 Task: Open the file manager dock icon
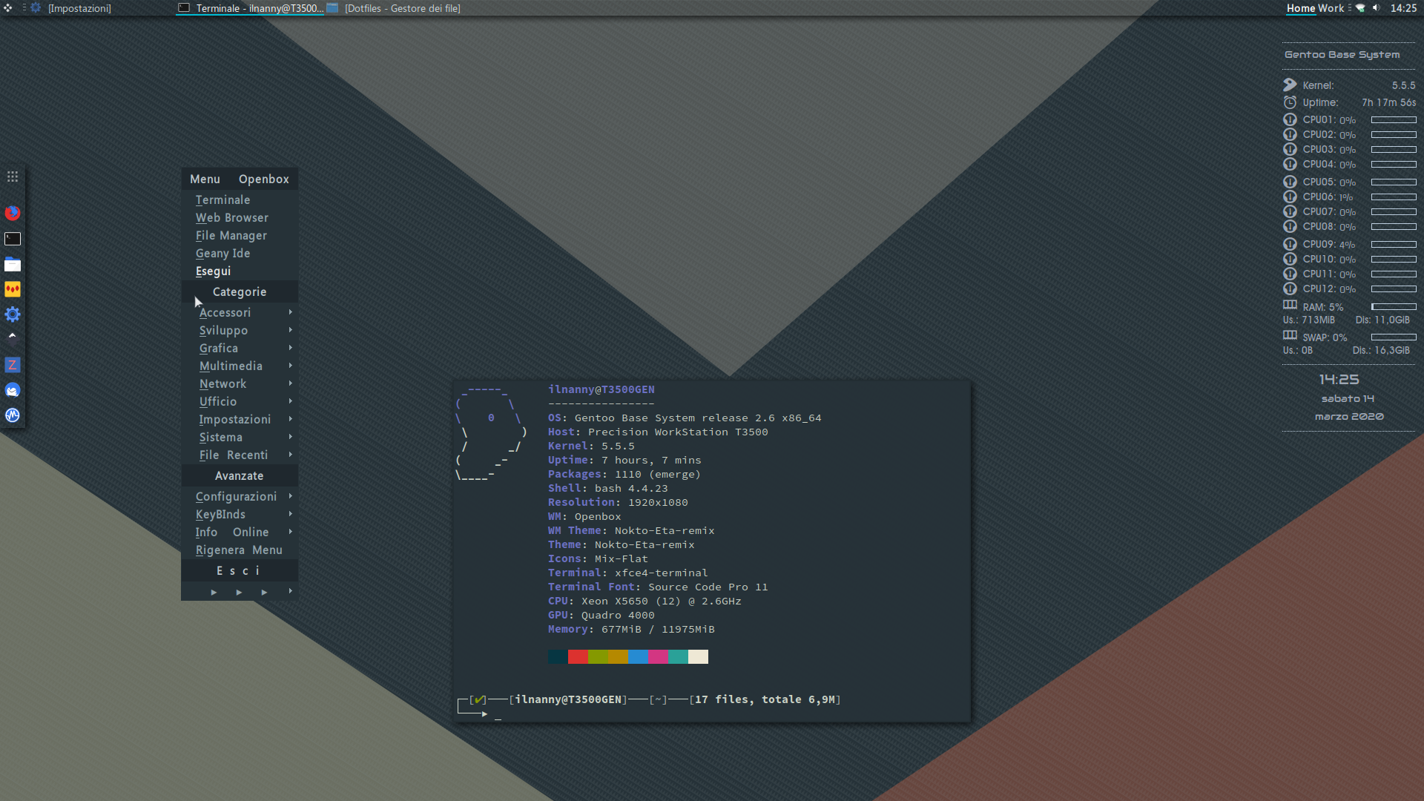pos(13,265)
